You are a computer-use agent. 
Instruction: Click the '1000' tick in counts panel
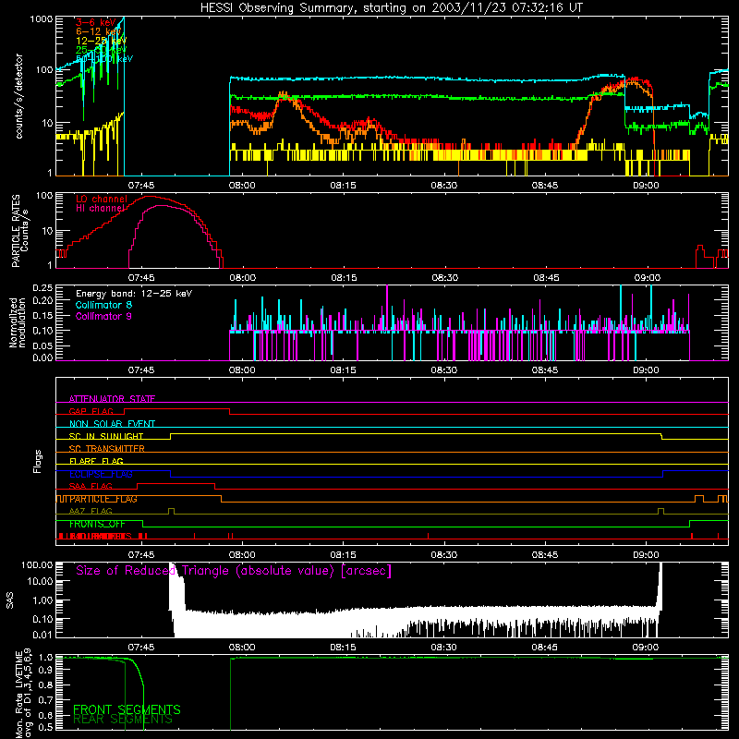[41, 19]
